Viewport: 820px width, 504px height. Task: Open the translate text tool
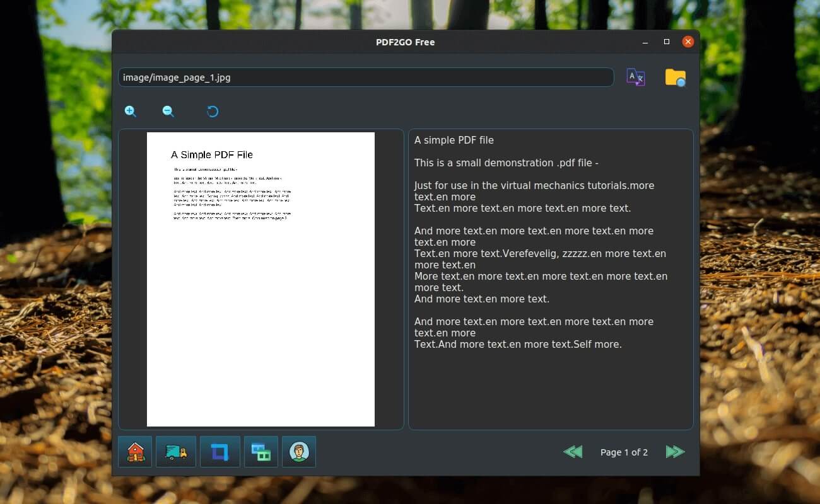(635, 77)
